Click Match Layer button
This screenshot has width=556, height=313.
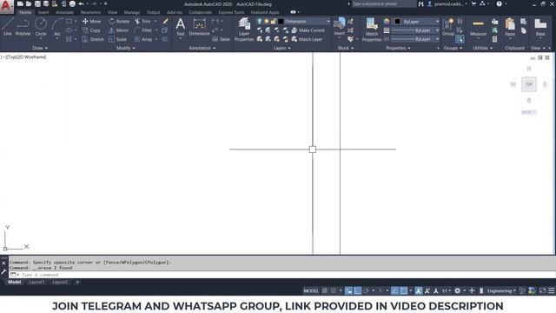tap(307, 39)
